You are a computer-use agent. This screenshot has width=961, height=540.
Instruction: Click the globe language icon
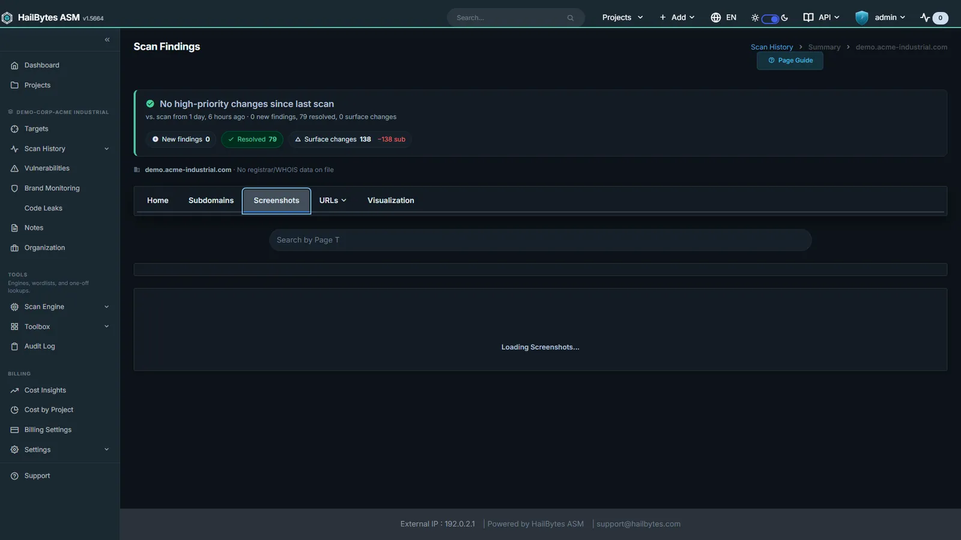point(715,17)
